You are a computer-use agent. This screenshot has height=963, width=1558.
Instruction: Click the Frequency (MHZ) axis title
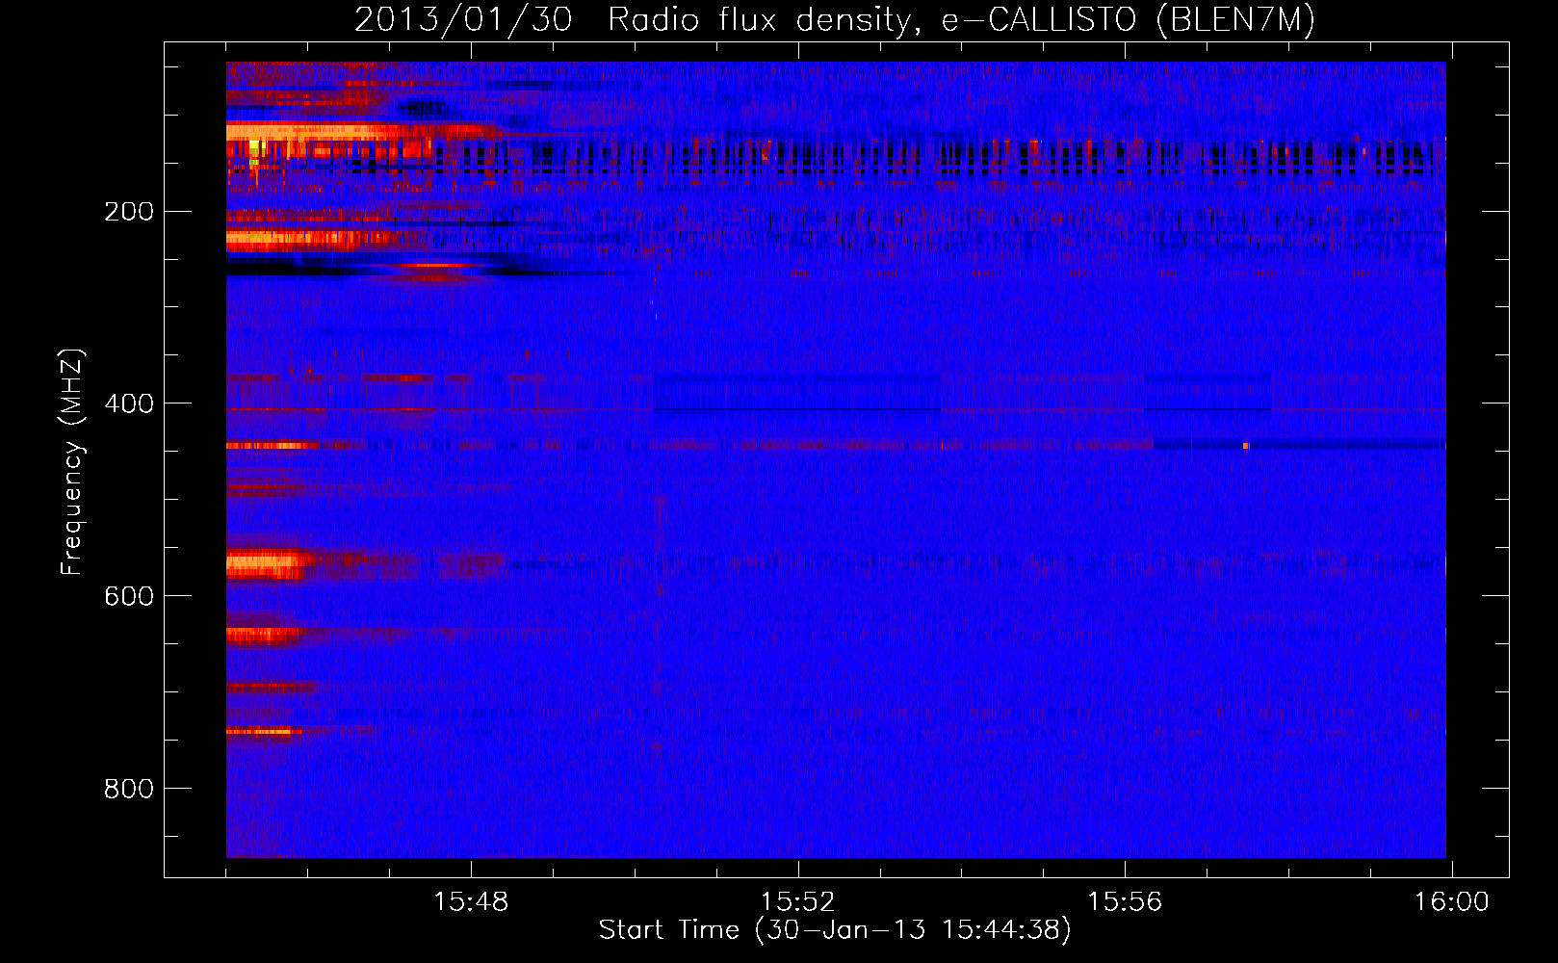[x=73, y=462]
